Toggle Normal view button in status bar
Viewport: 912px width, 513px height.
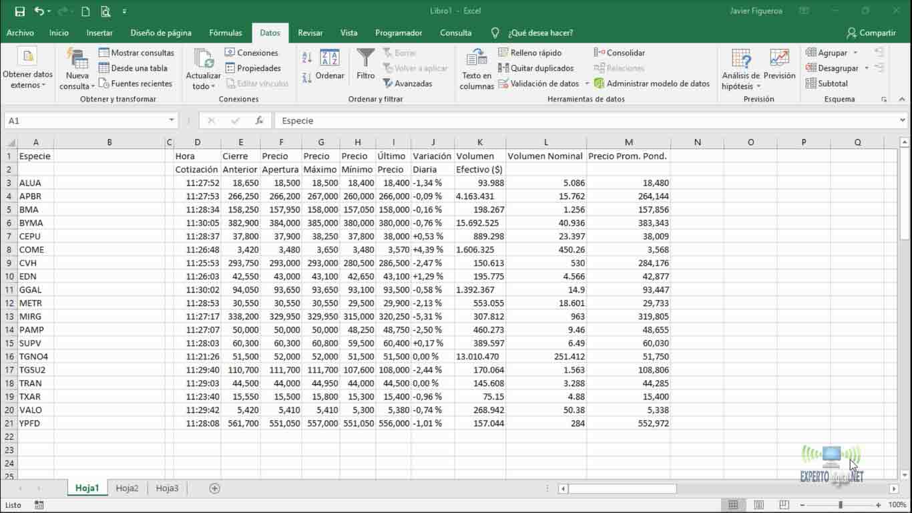(733, 505)
